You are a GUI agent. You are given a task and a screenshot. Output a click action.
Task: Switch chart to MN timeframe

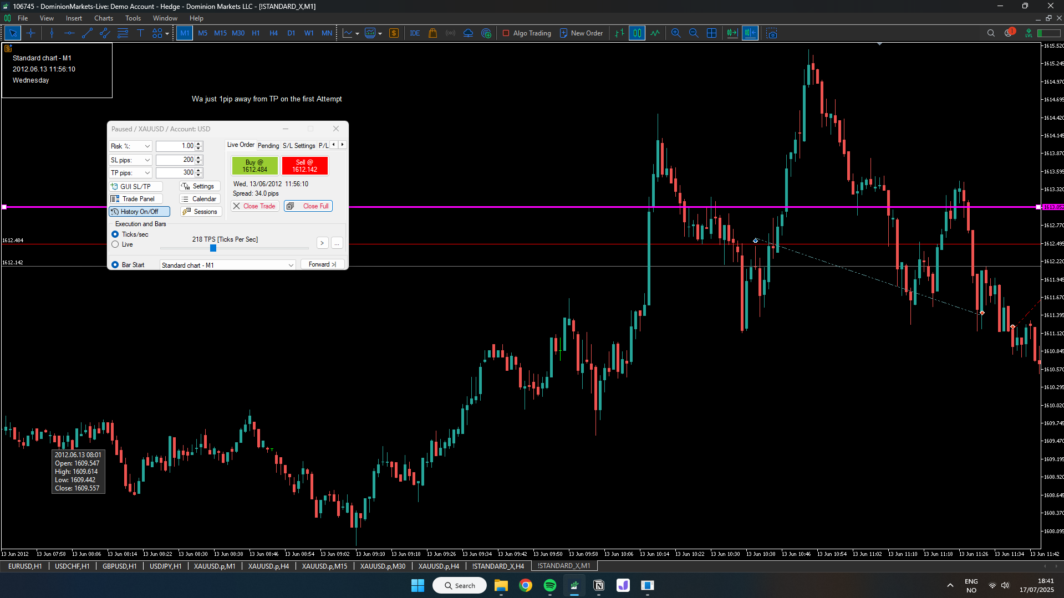click(327, 33)
